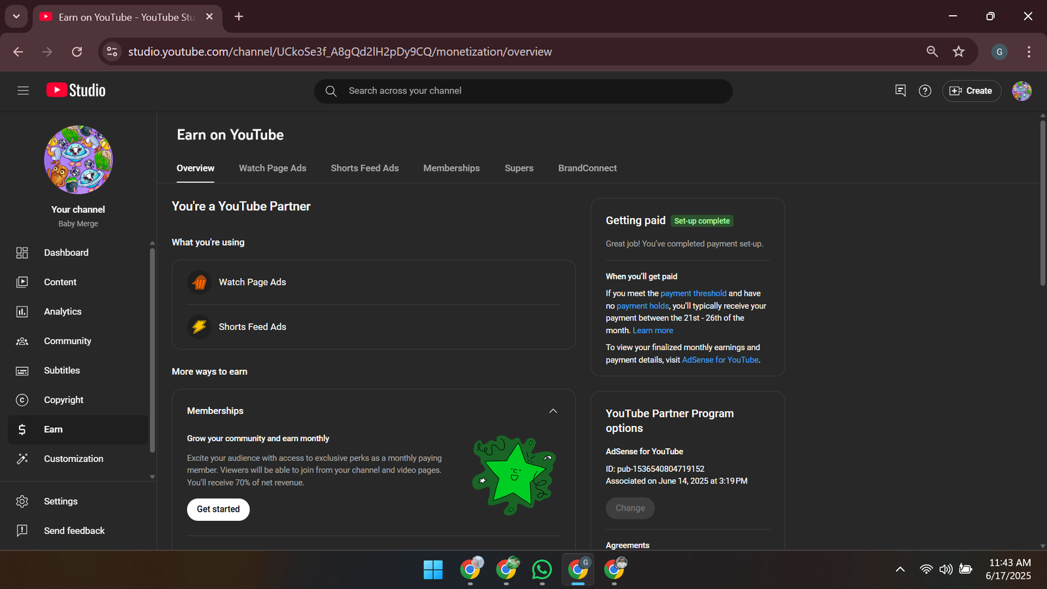The image size is (1047, 589).
Task: Click the Content icon in sidebar
Action: pyautogui.click(x=22, y=282)
